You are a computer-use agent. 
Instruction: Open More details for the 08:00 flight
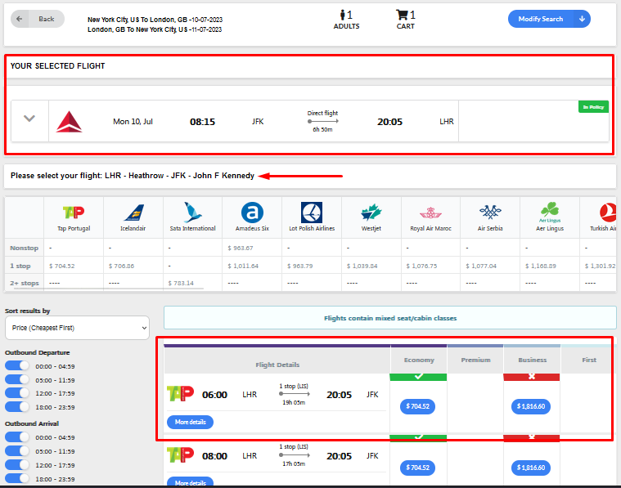pyautogui.click(x=190, y=482)
